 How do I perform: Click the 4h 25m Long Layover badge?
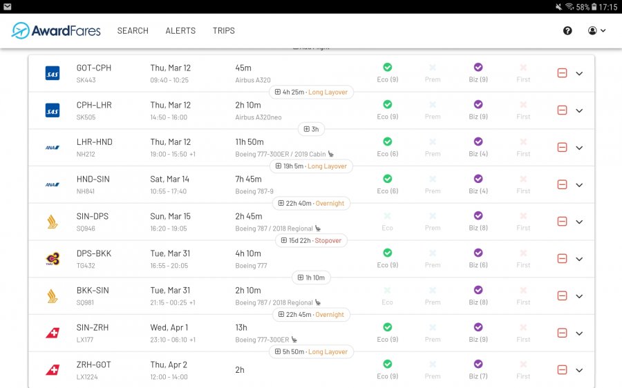coord(311,92)
